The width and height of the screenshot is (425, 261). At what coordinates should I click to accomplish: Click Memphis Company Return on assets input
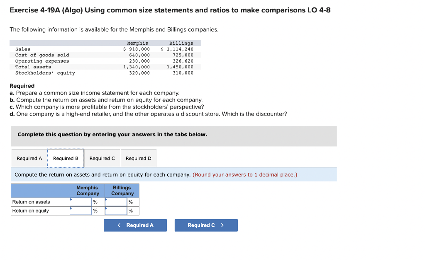pyautogui.click(x=81, y=202)
